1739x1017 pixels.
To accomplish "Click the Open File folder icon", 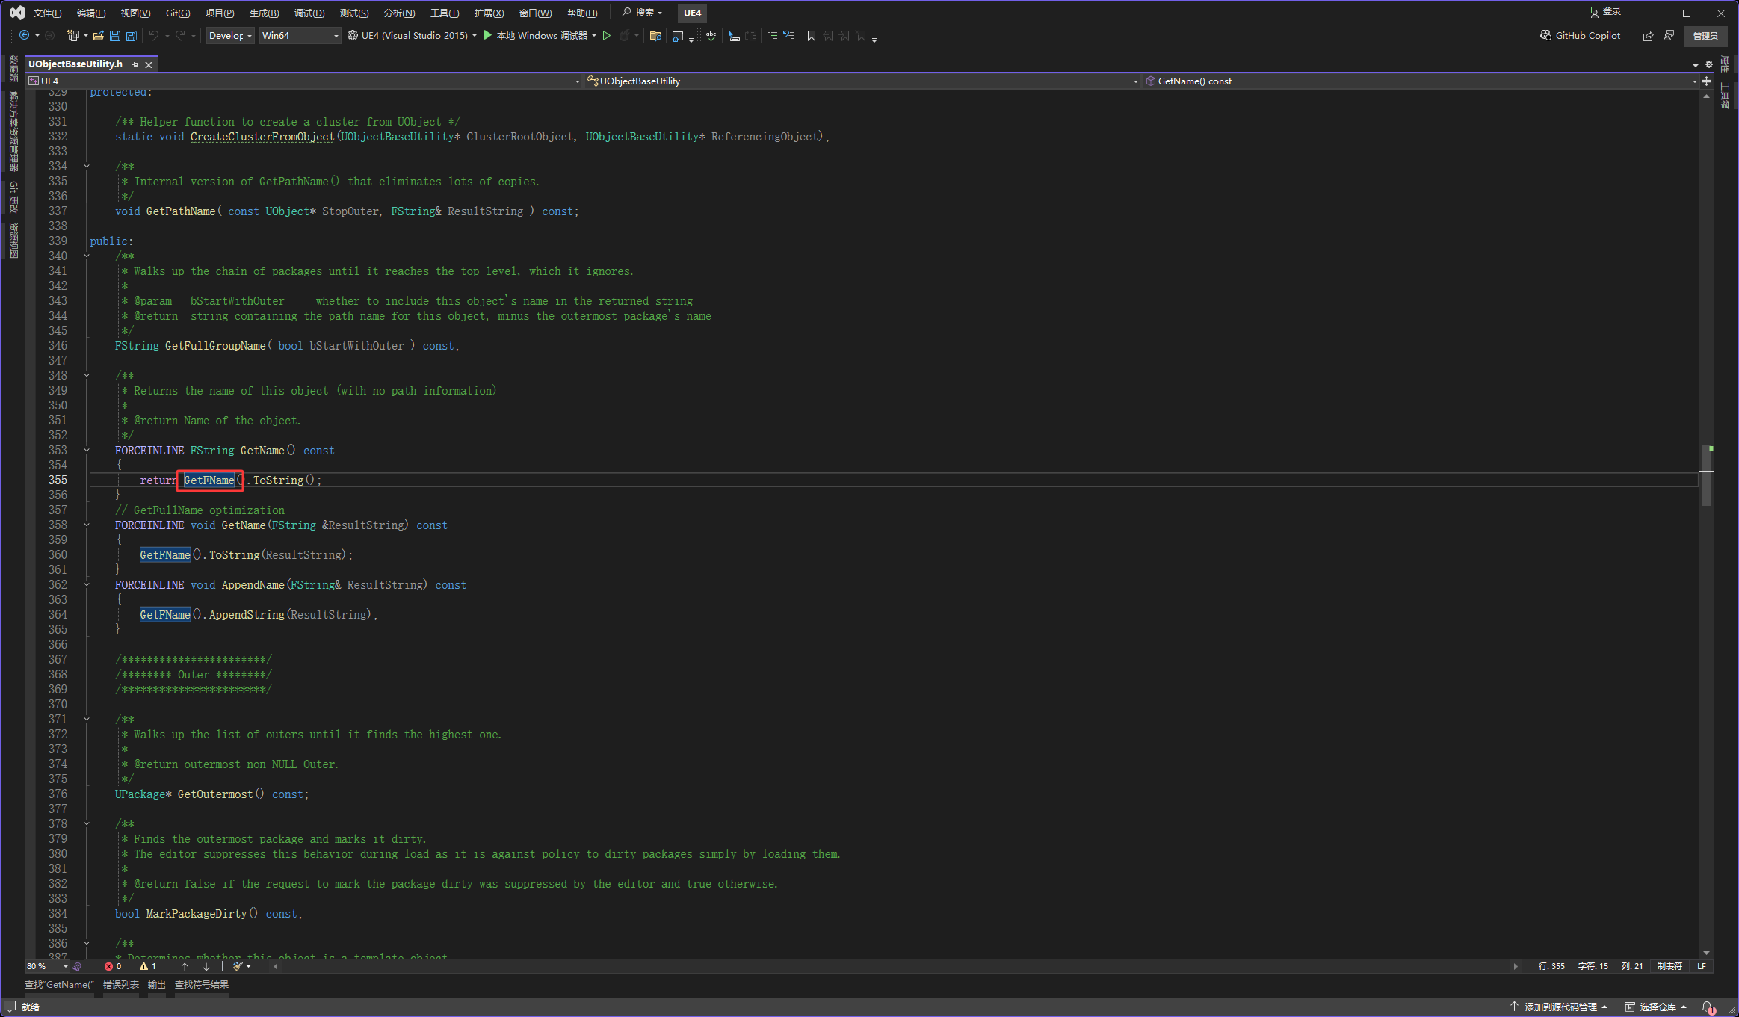I will (x=98, y=36).
